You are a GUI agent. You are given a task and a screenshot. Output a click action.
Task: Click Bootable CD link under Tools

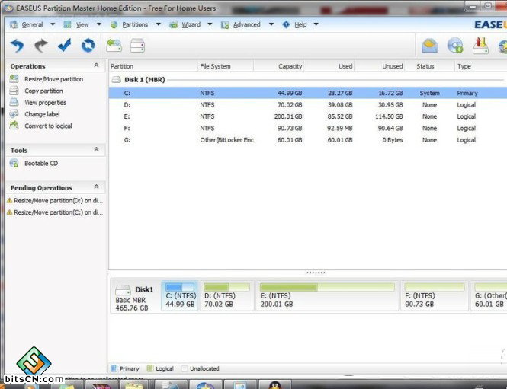coord(41,164)
